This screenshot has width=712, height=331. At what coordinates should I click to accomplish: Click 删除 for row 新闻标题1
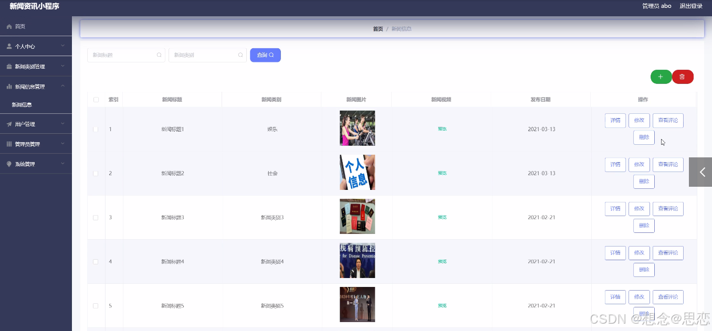(x=644, y=137)
